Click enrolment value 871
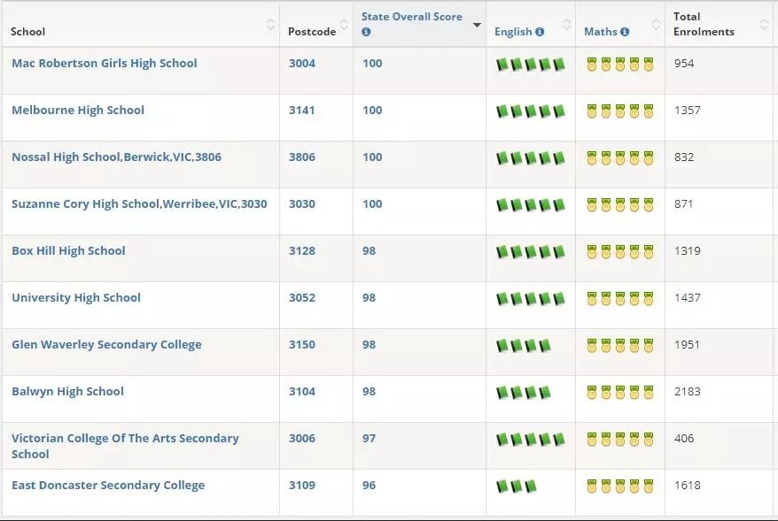Image resolution: width=778 pixels, height=521 pixels. [x=684, y=204]
